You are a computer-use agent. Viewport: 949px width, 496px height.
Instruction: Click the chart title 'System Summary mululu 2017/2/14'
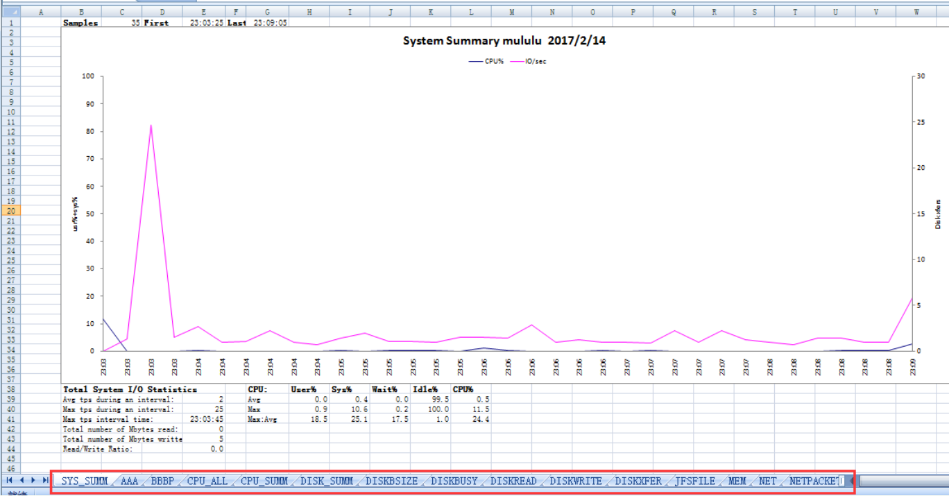[x=505, y=41]
